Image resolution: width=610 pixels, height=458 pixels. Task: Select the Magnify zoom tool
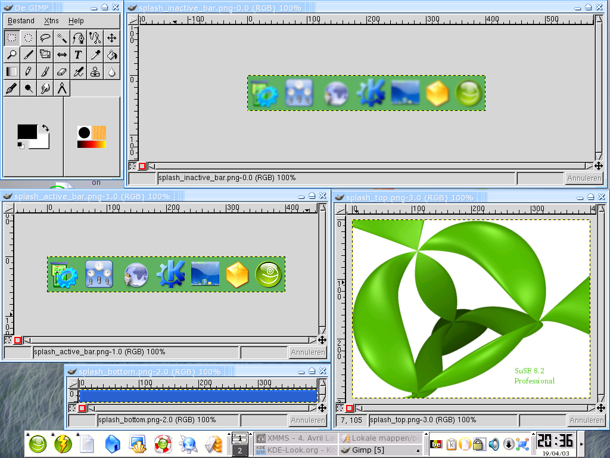click(x=12, y=54)
